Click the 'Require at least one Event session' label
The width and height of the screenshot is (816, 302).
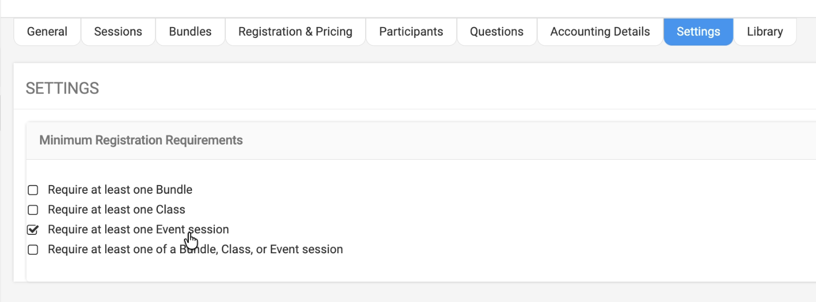(x=138, y=229)
